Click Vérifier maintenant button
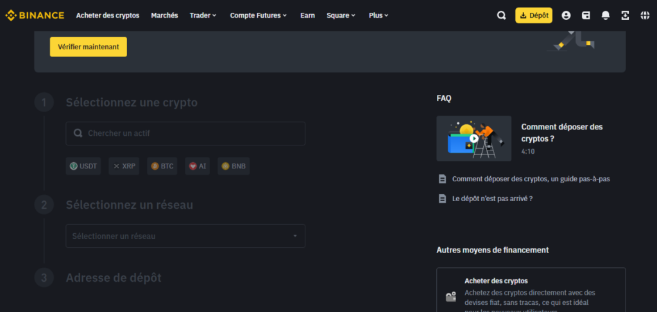 tap(89, 47)
